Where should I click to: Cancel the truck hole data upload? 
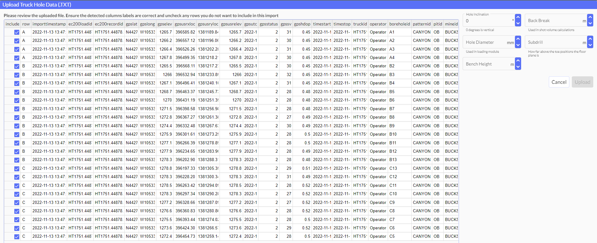click(559, 82)
